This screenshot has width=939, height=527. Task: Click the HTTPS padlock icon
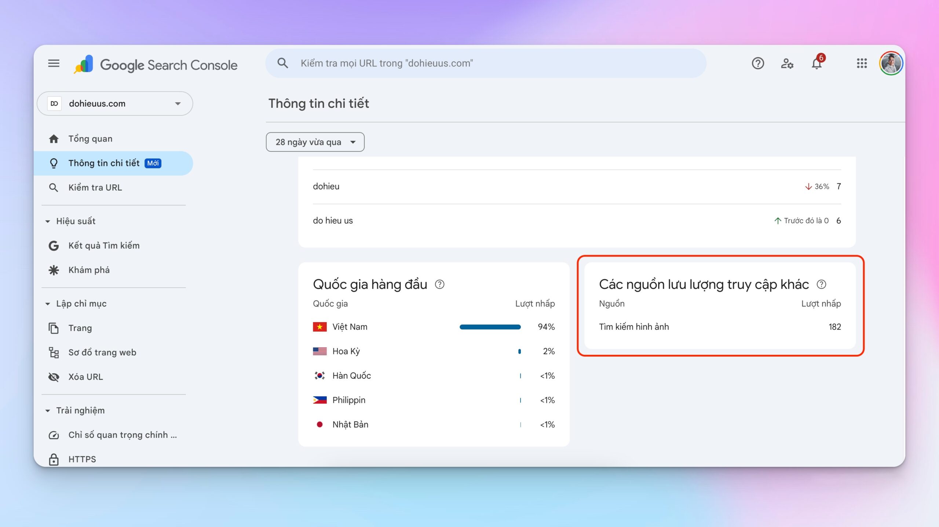pyautogui.click(x=54, y=459)
